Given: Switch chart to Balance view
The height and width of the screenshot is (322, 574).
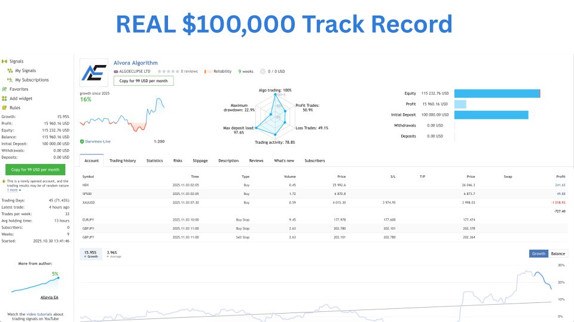Looking at the screenshot, I should click(x=558, y=254).
